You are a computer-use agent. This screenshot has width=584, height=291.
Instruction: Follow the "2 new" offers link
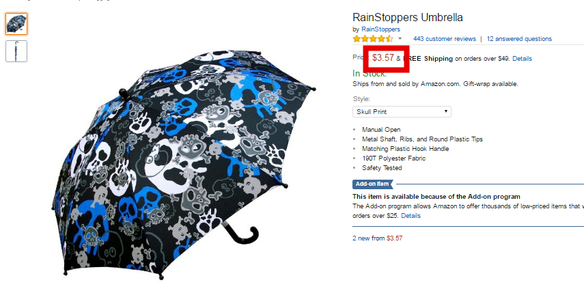pyautogui.click(x=361, y=238)
